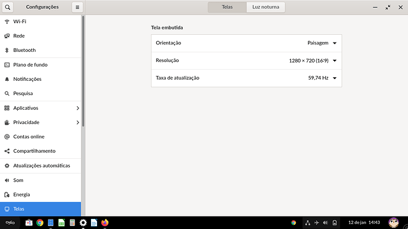This screenshot has width=408, height=229.
Task: Click the Aplicativos grid icon
Action: point(7,108)
